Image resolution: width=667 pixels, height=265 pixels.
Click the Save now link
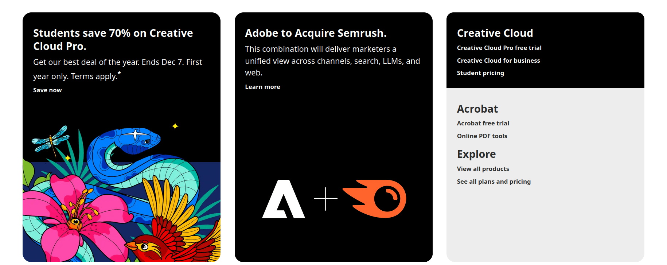(x=47, y=90)
